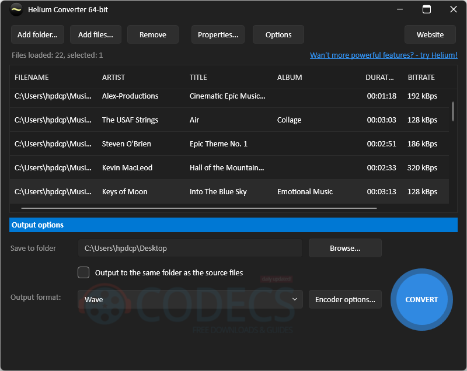
Task: Click the album cell 'Collage'
Action: [289, 120]
